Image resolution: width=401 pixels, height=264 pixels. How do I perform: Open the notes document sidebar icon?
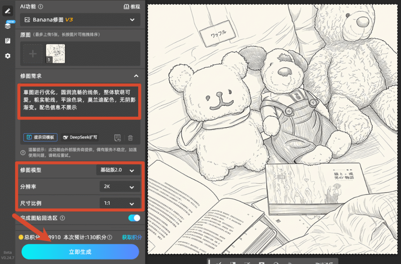pyautogui.click(x=8, y=41)
